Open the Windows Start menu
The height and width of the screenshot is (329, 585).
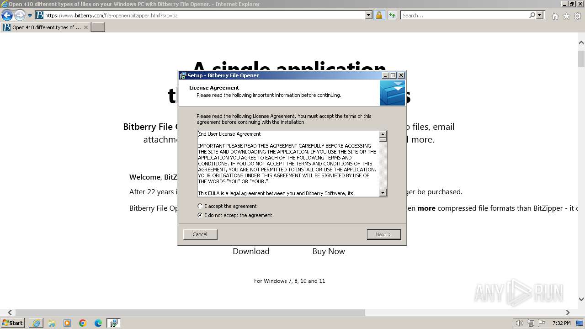(12, 323)
